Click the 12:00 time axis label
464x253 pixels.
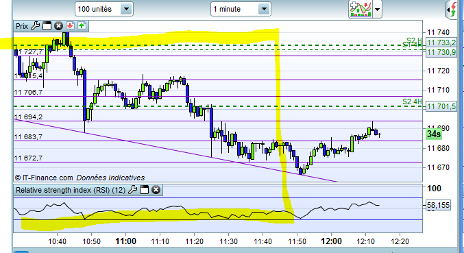pyautogui.click(x=332, y=241)
